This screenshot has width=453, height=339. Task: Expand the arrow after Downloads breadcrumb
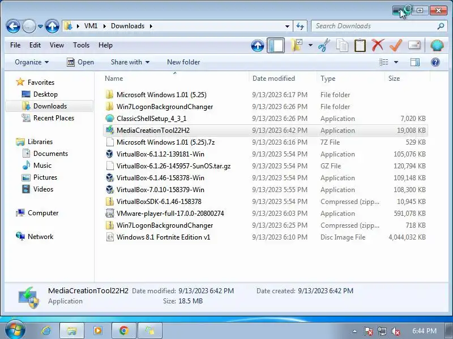(151, 26)
